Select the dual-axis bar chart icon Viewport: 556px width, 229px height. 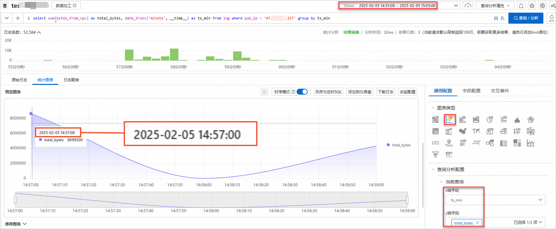point(531,143)
